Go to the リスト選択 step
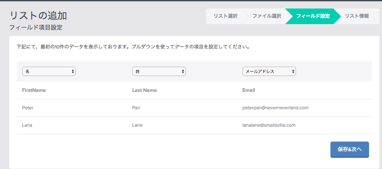The height and width of the screenshot is (169, 382). [x=225, y=16]
